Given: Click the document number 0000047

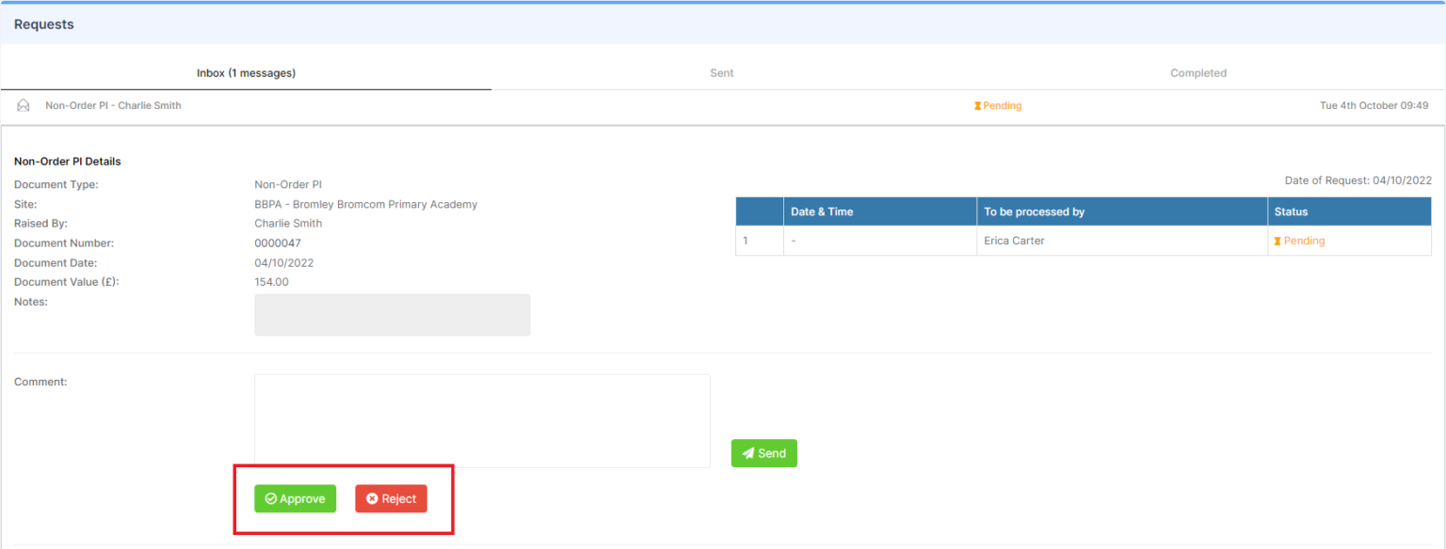Looking at the screenshot, I should (x=278, y=243).
